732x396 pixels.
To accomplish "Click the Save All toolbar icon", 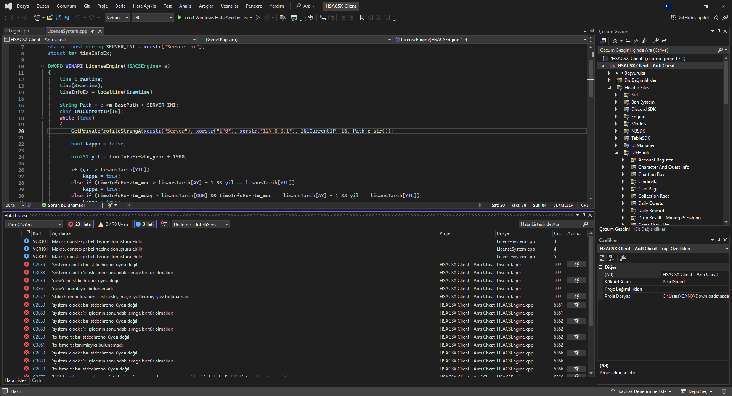I will point(66,18).
